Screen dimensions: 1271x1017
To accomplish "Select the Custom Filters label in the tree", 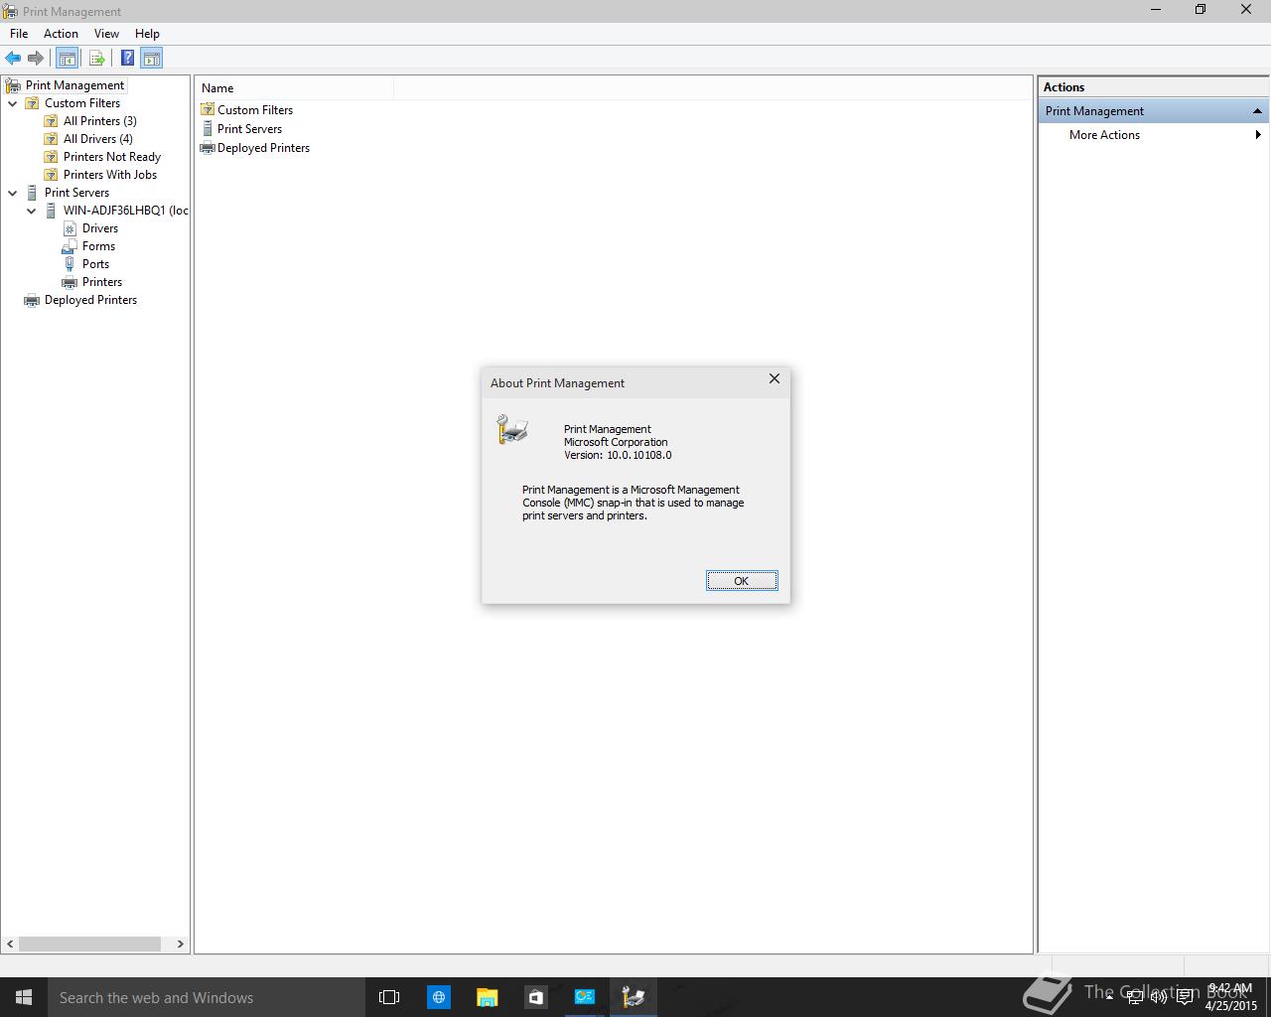I will [x=82, y=103].
